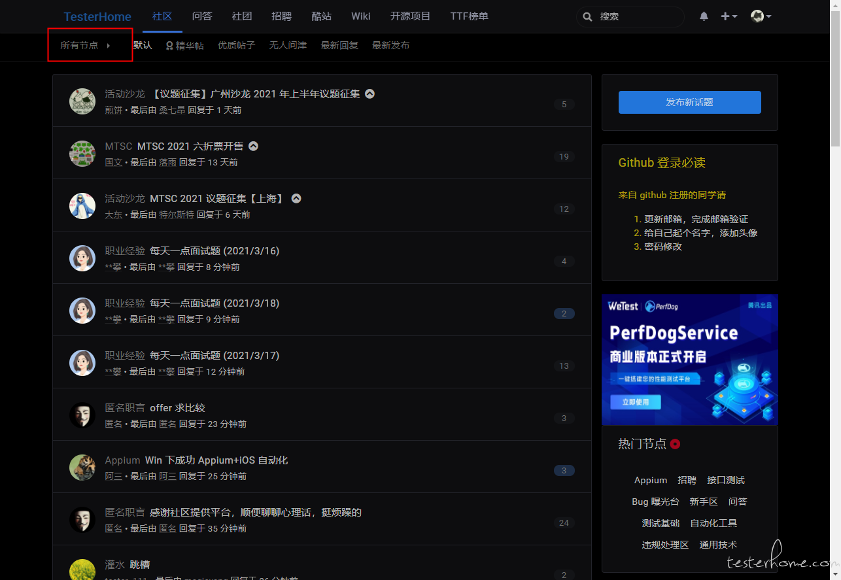The width and height of the screenshot is (841, 580).
Task: Click the avatar beside MTSC 2021 六折票开售
Action: tap(82, 153)
